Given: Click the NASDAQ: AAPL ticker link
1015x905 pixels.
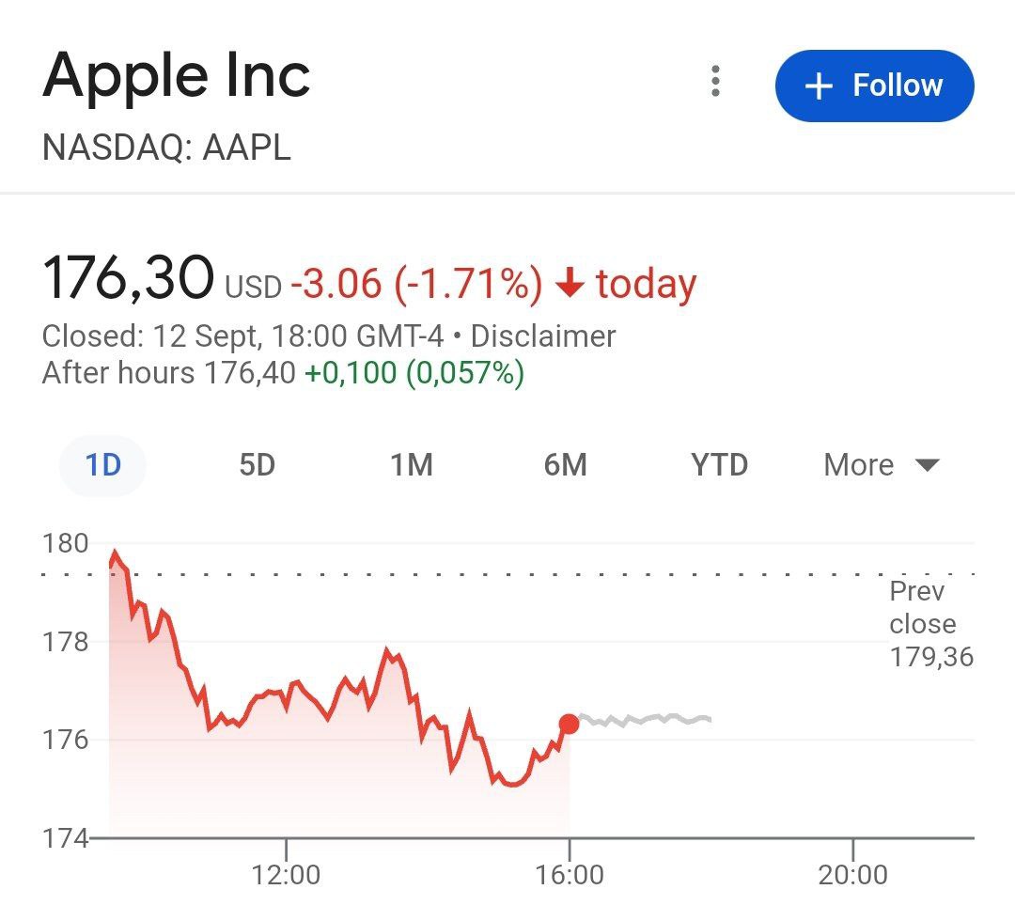Looking at the screenshot, I should (x=167, y=148).
